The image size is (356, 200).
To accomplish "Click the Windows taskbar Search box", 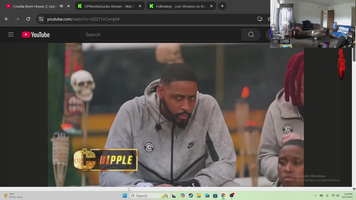I will coord(150,196).
